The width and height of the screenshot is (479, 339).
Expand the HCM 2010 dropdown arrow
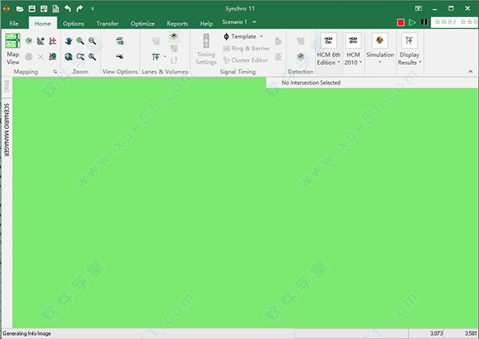tap(361, 62)
